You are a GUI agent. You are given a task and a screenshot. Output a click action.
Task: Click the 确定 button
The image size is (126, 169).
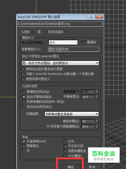pos(71,167)
